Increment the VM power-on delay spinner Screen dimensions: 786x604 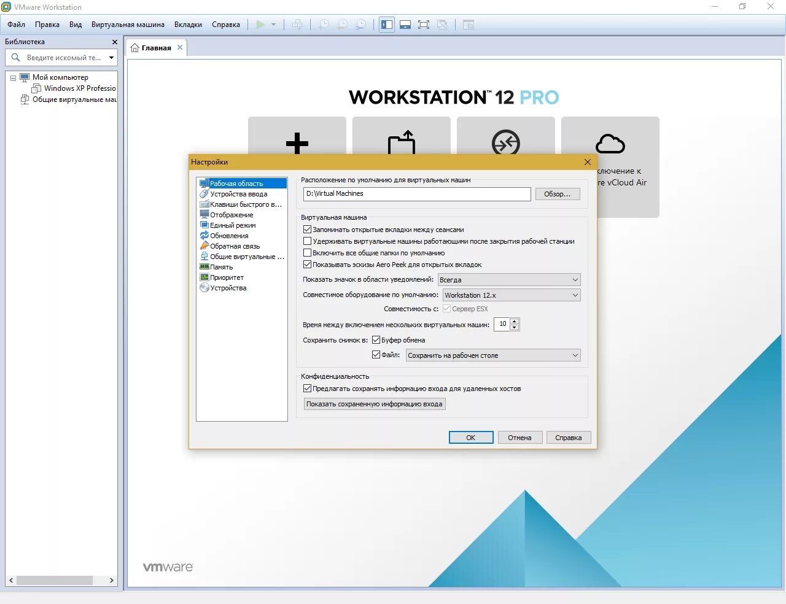pyautogui.click(x=515, y=321)
